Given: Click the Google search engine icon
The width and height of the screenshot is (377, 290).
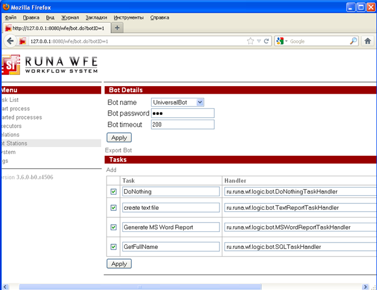Looking at the screenshot, I should click(280, 41).
